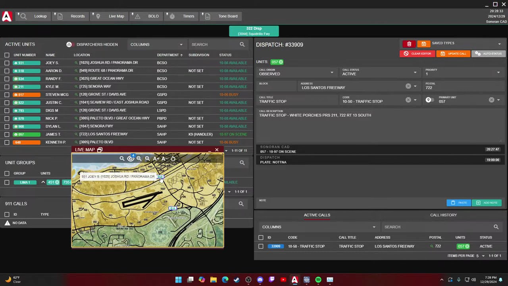The width and height of the screenshot is (508, 286).
Task: Open the Lookup menu
Action: [34, 16]
